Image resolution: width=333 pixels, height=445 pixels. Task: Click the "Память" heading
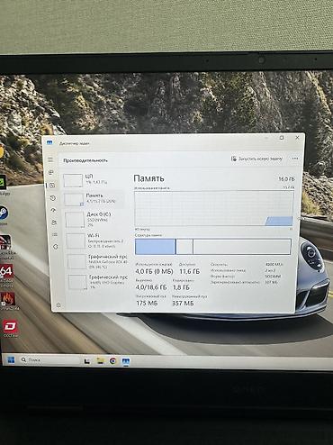(x=148, y=178)
